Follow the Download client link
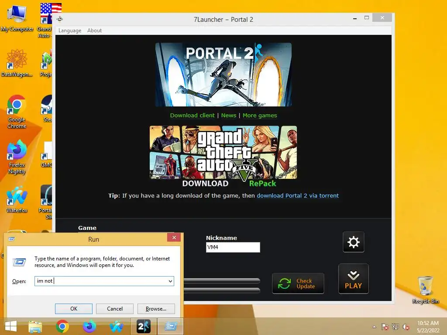 coord(192,115)
